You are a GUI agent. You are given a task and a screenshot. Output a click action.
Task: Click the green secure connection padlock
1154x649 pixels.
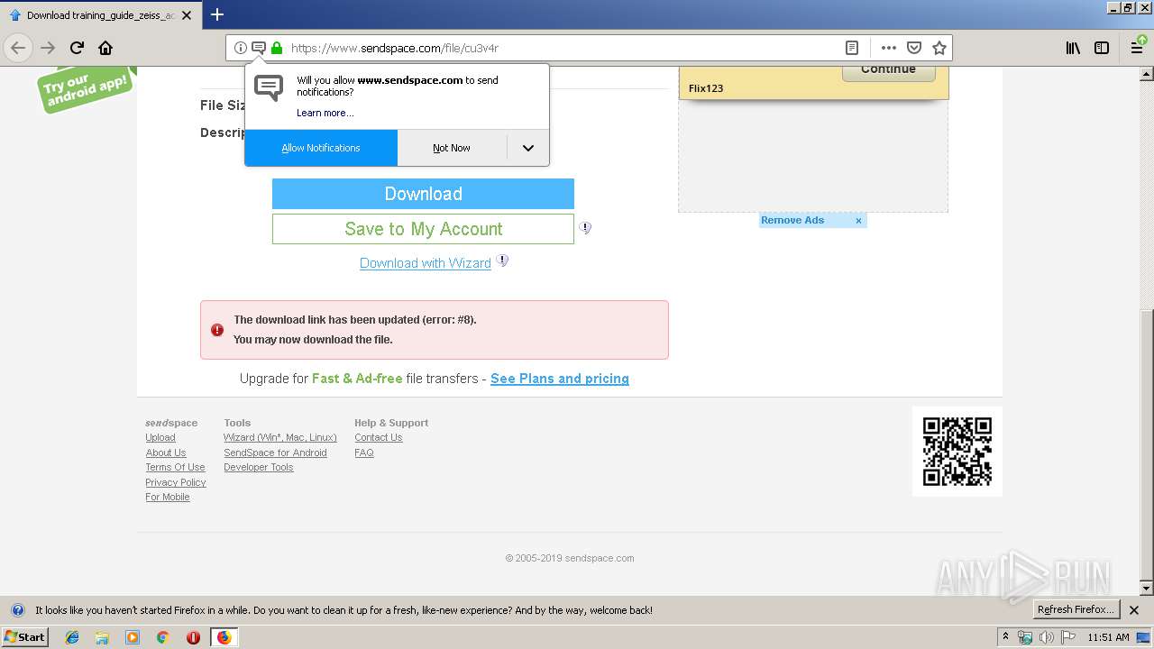pyautogui.click(x=276, y=48)
